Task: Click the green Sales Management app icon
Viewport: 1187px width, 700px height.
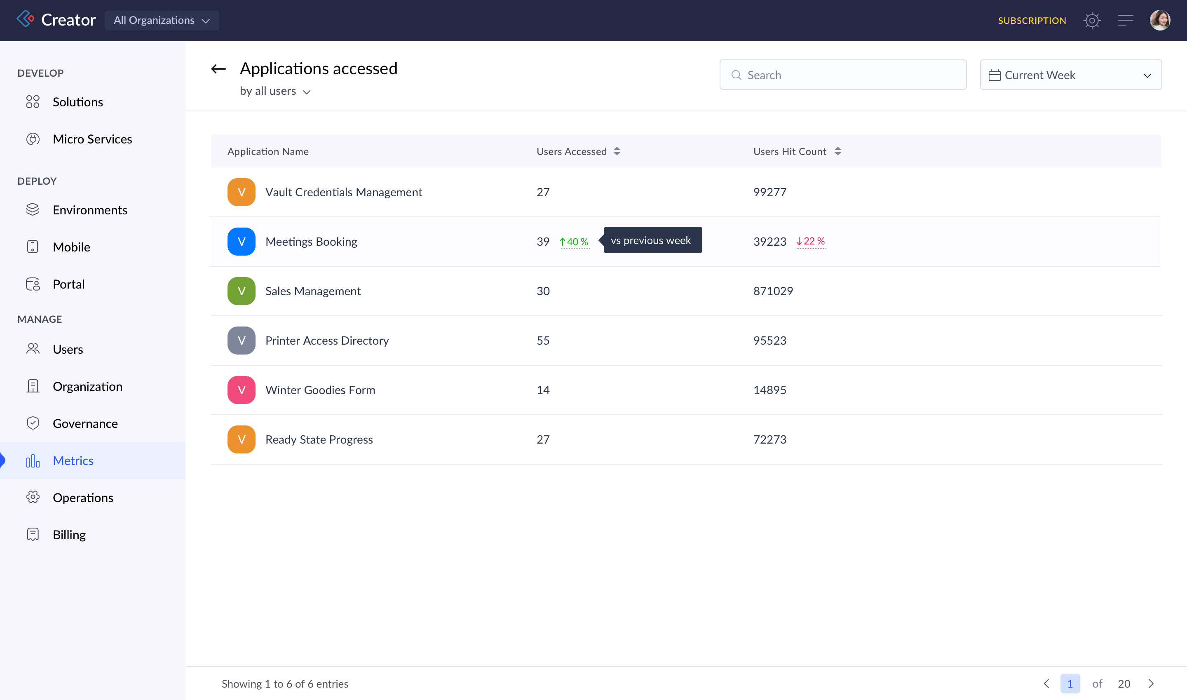Action: 241,291
